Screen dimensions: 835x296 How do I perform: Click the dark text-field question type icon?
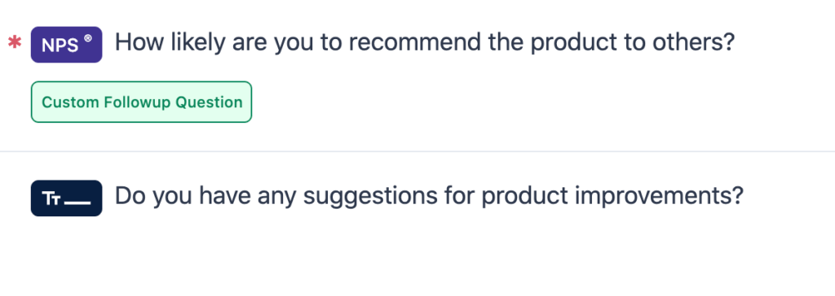click(x=67, y=198)
